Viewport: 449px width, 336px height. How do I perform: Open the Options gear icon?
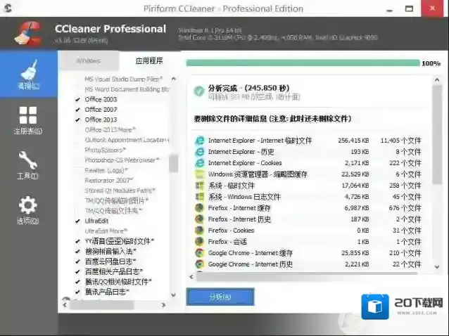(27, 205)
